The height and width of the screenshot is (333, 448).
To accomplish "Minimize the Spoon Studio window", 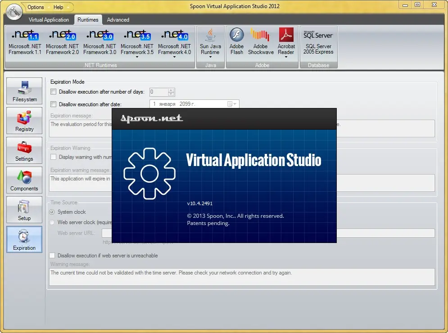I will coord(405,5).
